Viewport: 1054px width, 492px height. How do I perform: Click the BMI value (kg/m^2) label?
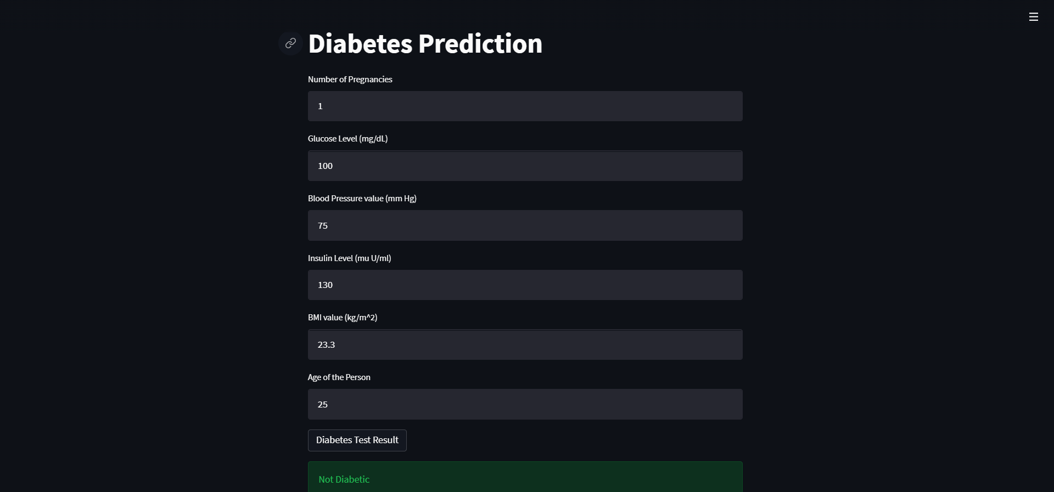tap(342, 317)
